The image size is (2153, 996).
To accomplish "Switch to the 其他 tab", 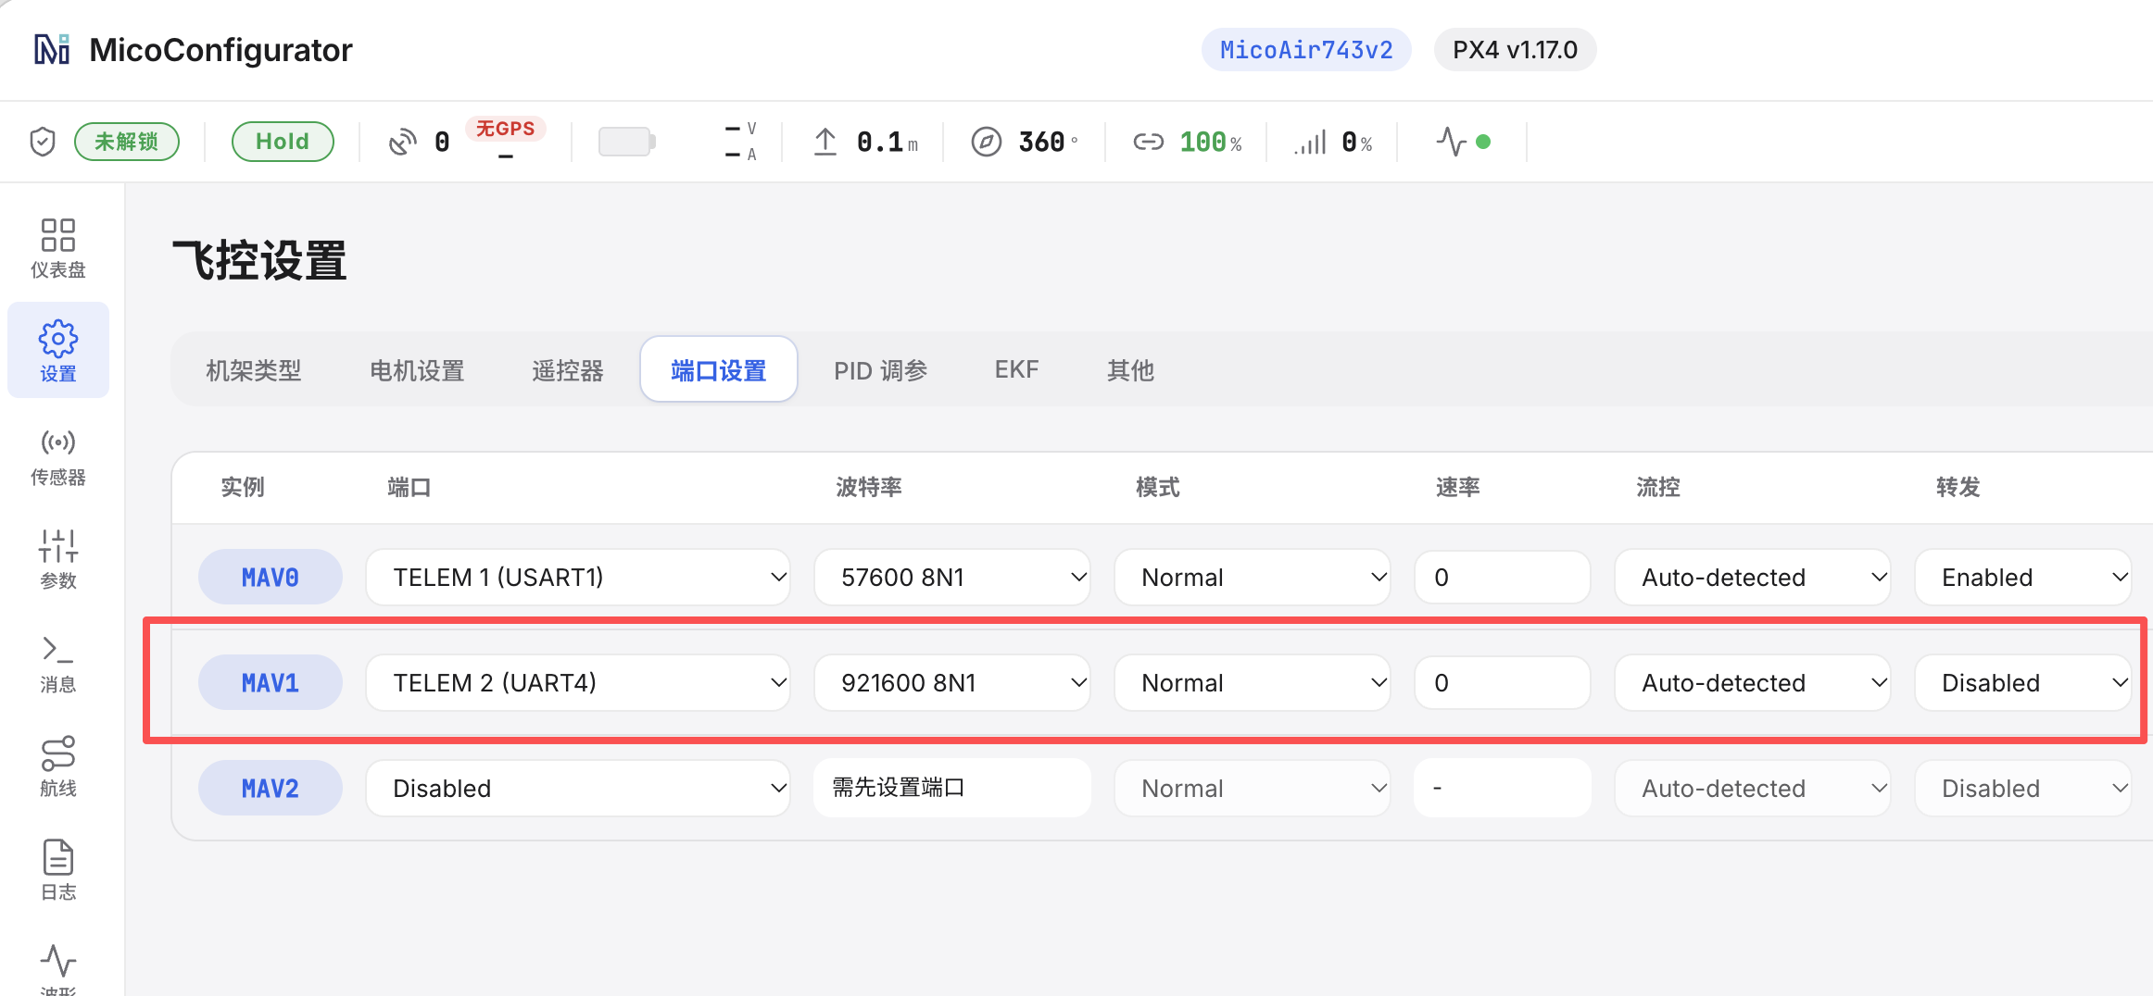I will (x=1130, y=370).
